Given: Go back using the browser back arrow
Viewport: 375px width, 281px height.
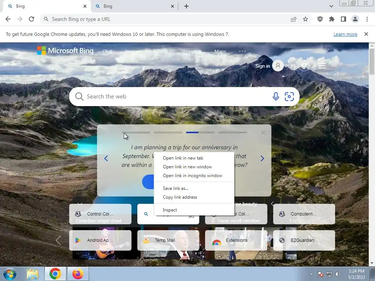Looking at the screenshot, I should pyautogui.click(x=8, y=19).
